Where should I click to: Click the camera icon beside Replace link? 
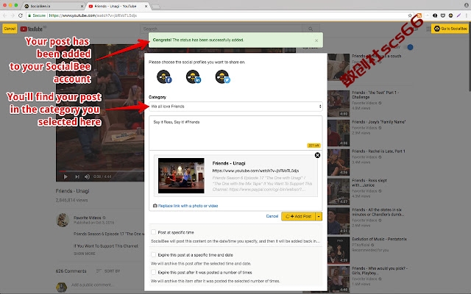point(155,206)
